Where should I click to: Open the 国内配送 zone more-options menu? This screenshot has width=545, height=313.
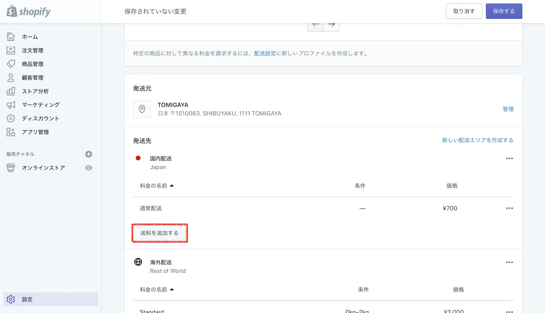pyautogui.click(x=509, y=158)
